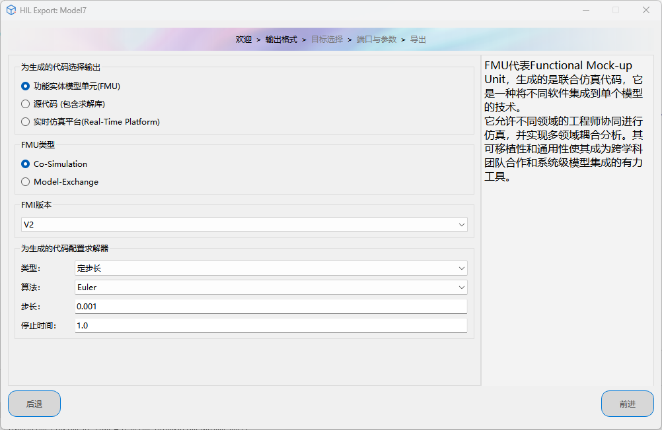Minimize the HIL Export window
The image size is (662, 430).
586,10
